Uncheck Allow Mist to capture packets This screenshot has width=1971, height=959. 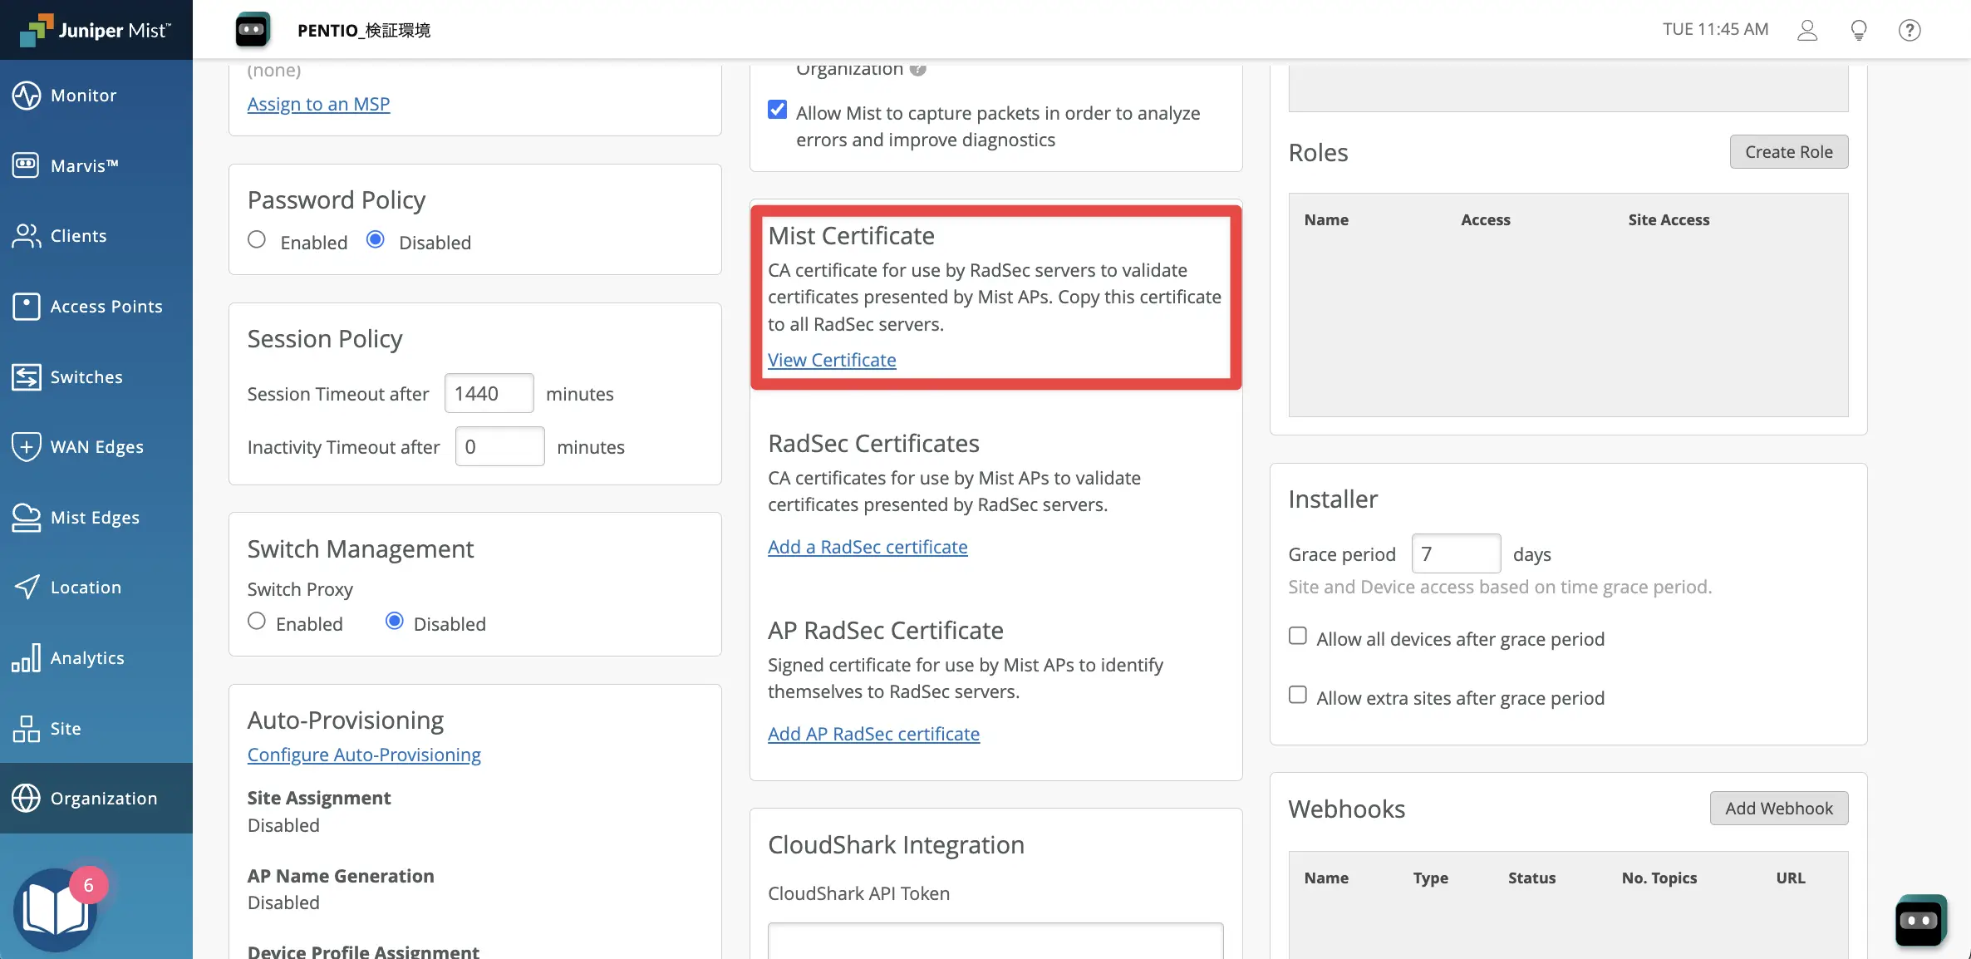tap(777, 110)
